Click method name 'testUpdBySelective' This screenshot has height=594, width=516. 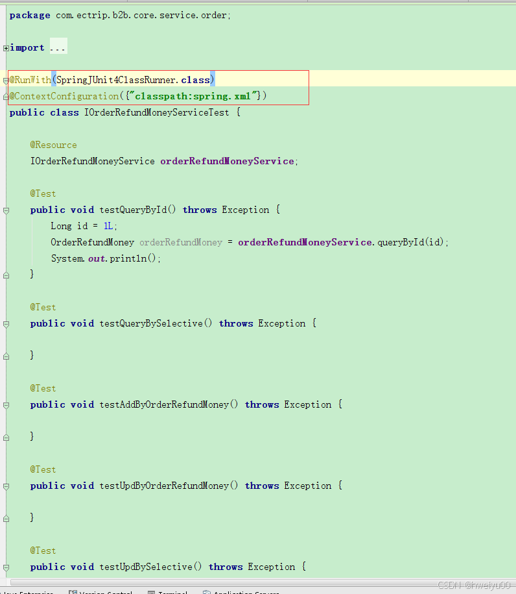146,567
